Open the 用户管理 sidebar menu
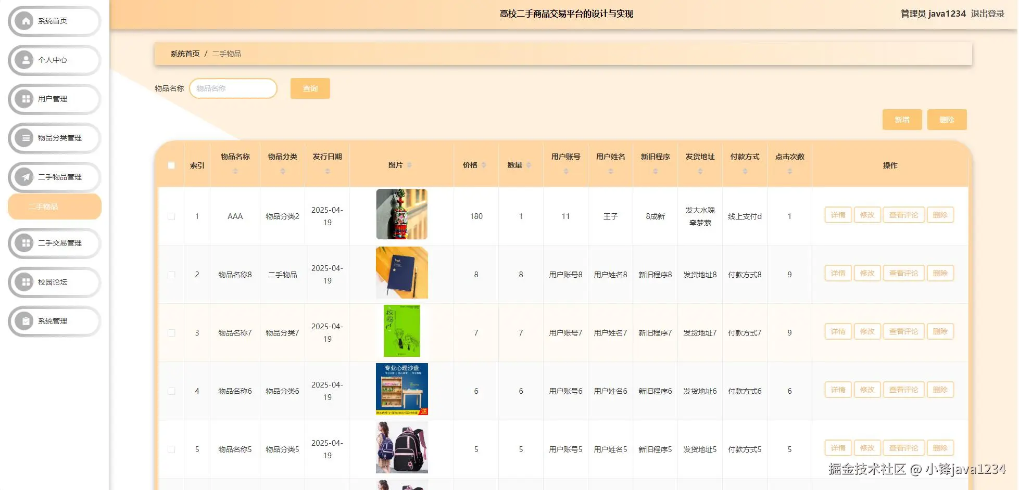This screenshot has height=490, width=1019. tap(54, 99)
